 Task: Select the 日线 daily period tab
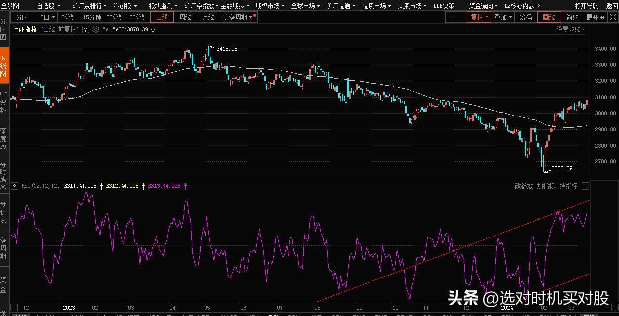(x=162, y=17)
